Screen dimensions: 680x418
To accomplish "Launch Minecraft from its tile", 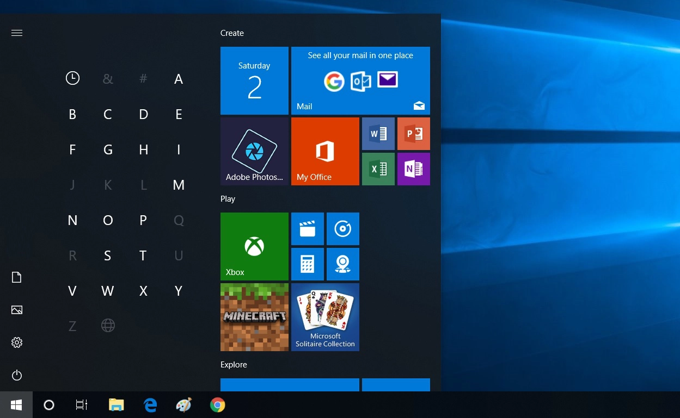I will (x=254, y=317).
